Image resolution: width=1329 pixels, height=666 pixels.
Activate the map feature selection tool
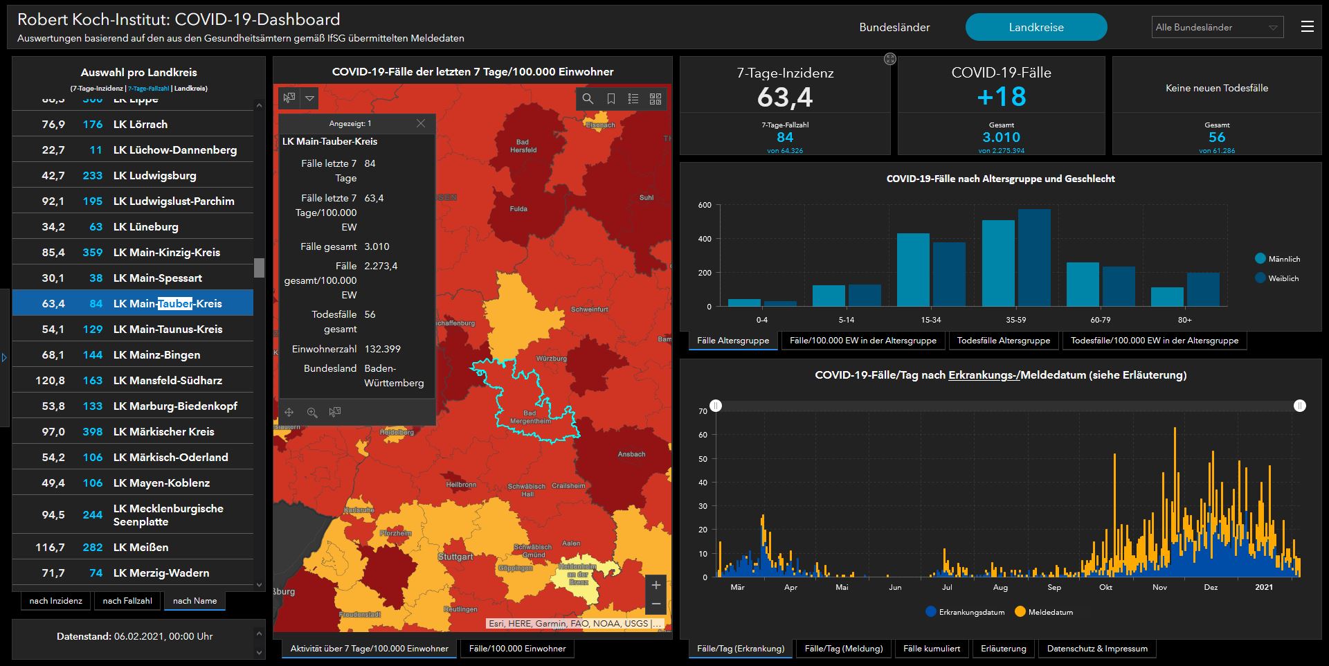click(x=289, y=98)
